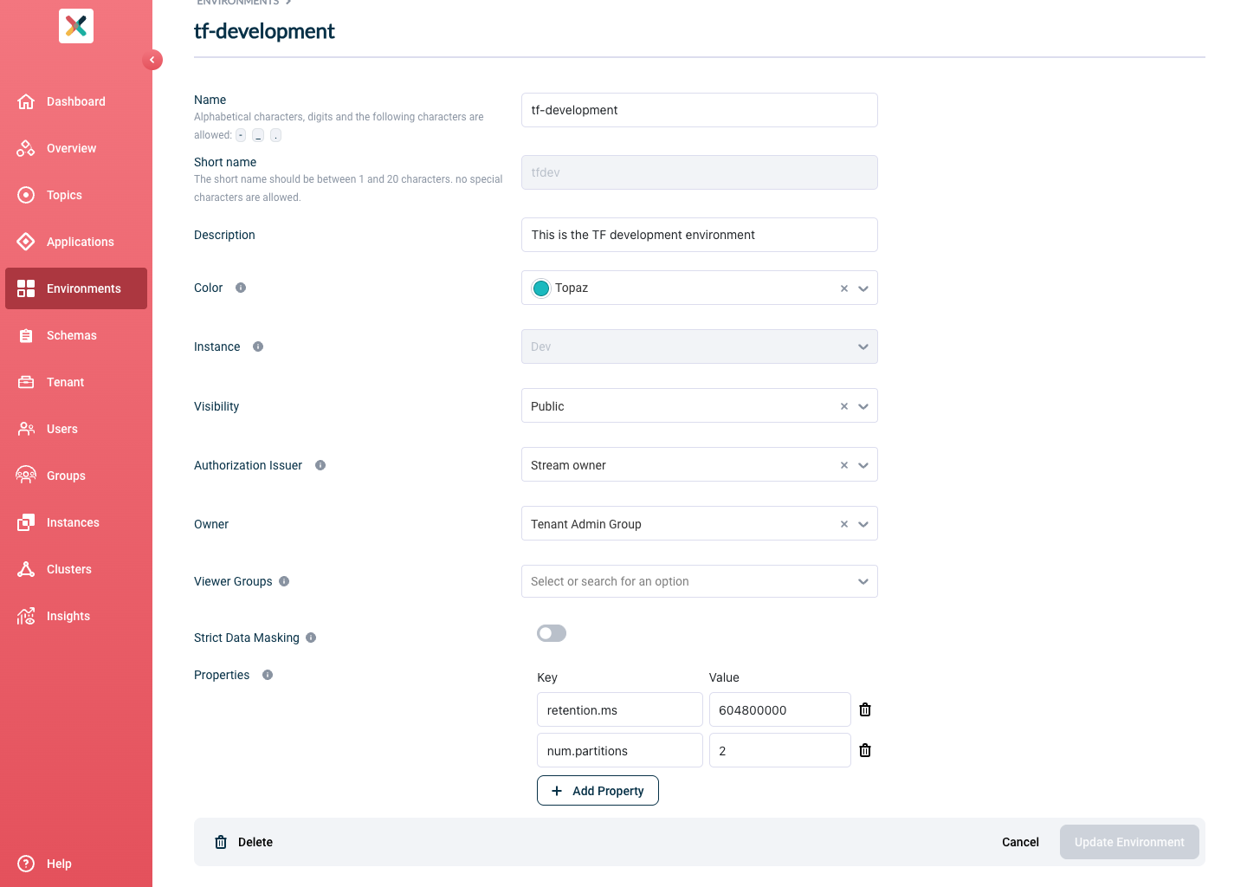Viewport: 1247px width, 887px height.
Task: Click the Insights chart icon
Action: coord(26,616)
